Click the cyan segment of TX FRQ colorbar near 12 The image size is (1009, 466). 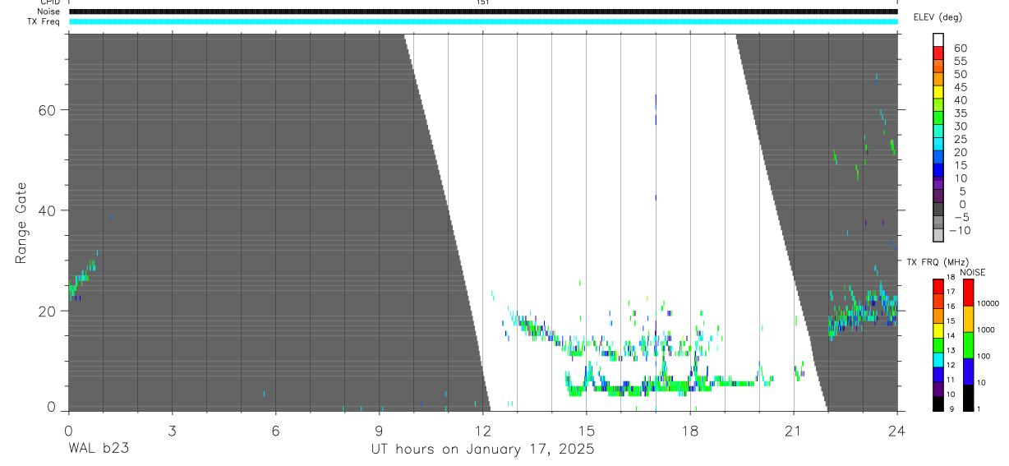point(938,359)
